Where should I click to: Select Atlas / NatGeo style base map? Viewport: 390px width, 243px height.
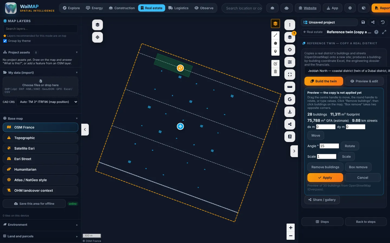[40, 180]
